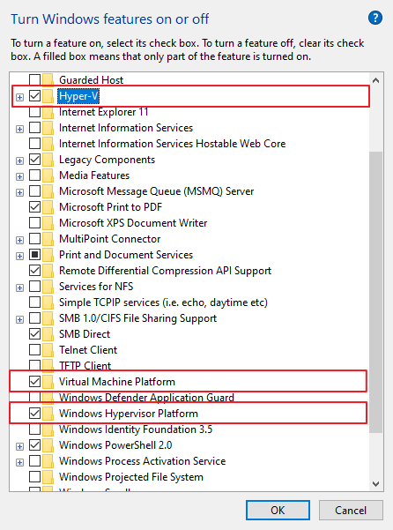The height and width of the screenshot is (530, 393).
Task: Tick Internet Information Services checkbox
Action: (x=34, y=128)
